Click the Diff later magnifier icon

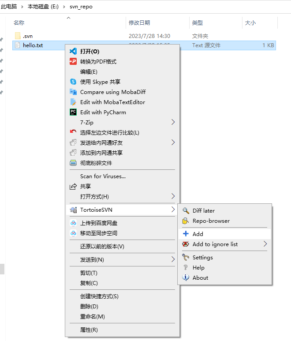click(x=186, y=210)
